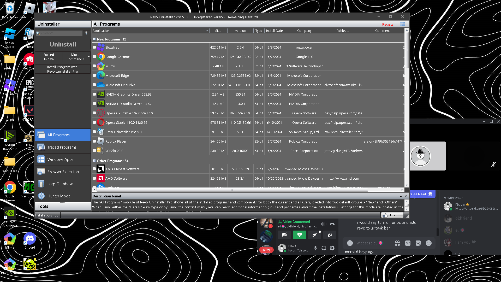Click the hamburger menu icon near Register
Viewport: 501px width, 282px height.
pos(403,24)
